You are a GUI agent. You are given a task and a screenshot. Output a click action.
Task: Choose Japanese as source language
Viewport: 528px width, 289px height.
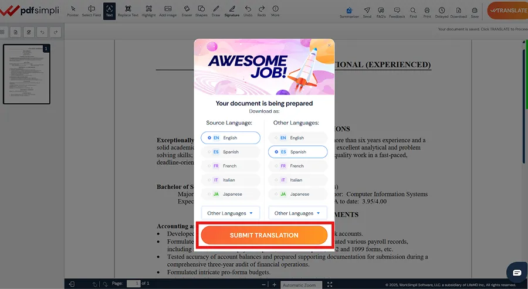click(x=231, y=194)
